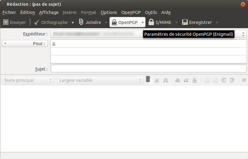The image size is (248, 159).
Task: Insert a numbered list
Action: pyautogui.click(x=215, y=80)
